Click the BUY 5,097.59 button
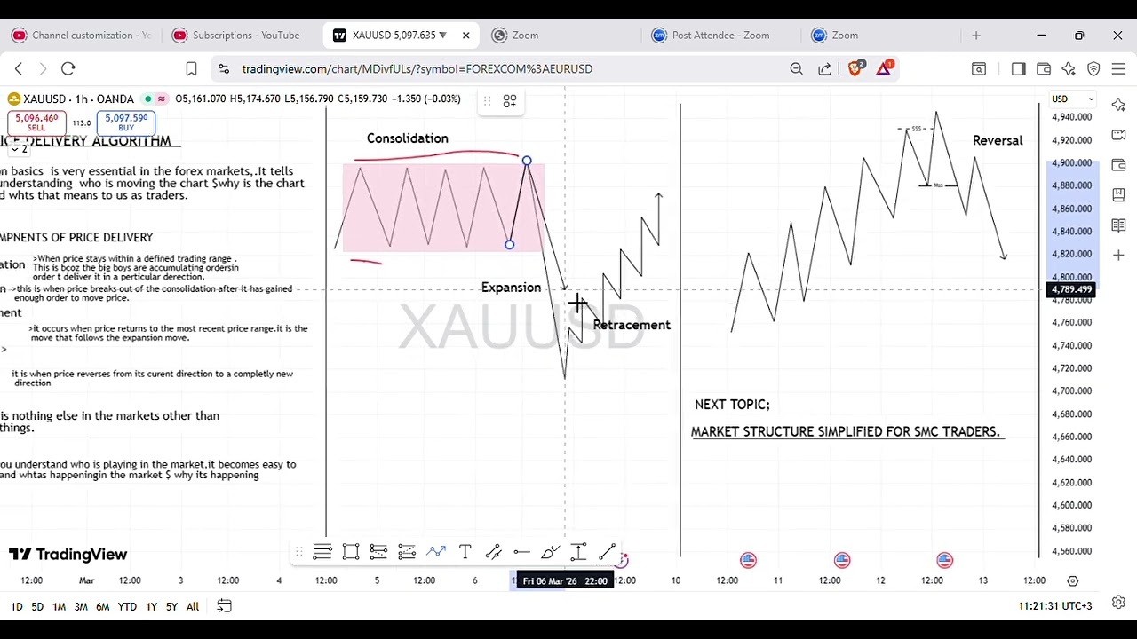The height and width of the screenshot is (639, 1137). coord(126,122)
